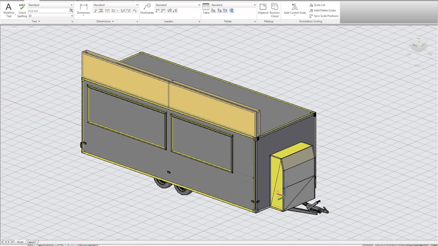The image size is (438, 246).
Task: Click the viewport controls label at top-left
Action: (x=21, y=28)
